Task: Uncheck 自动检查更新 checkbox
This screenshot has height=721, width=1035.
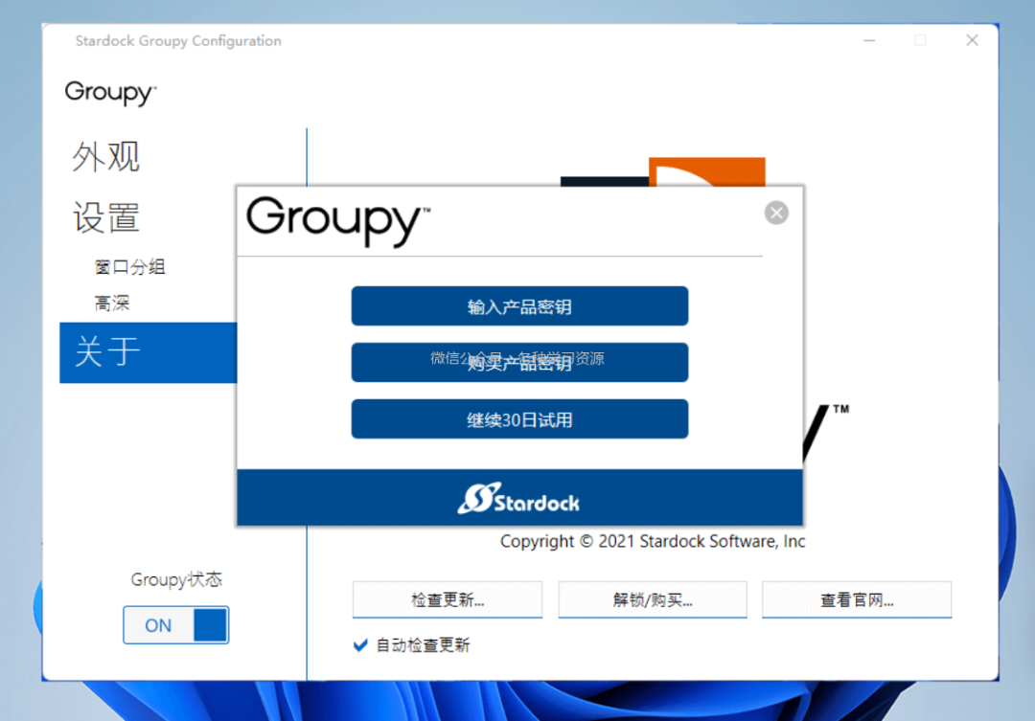Action: (x=360, y=644)
